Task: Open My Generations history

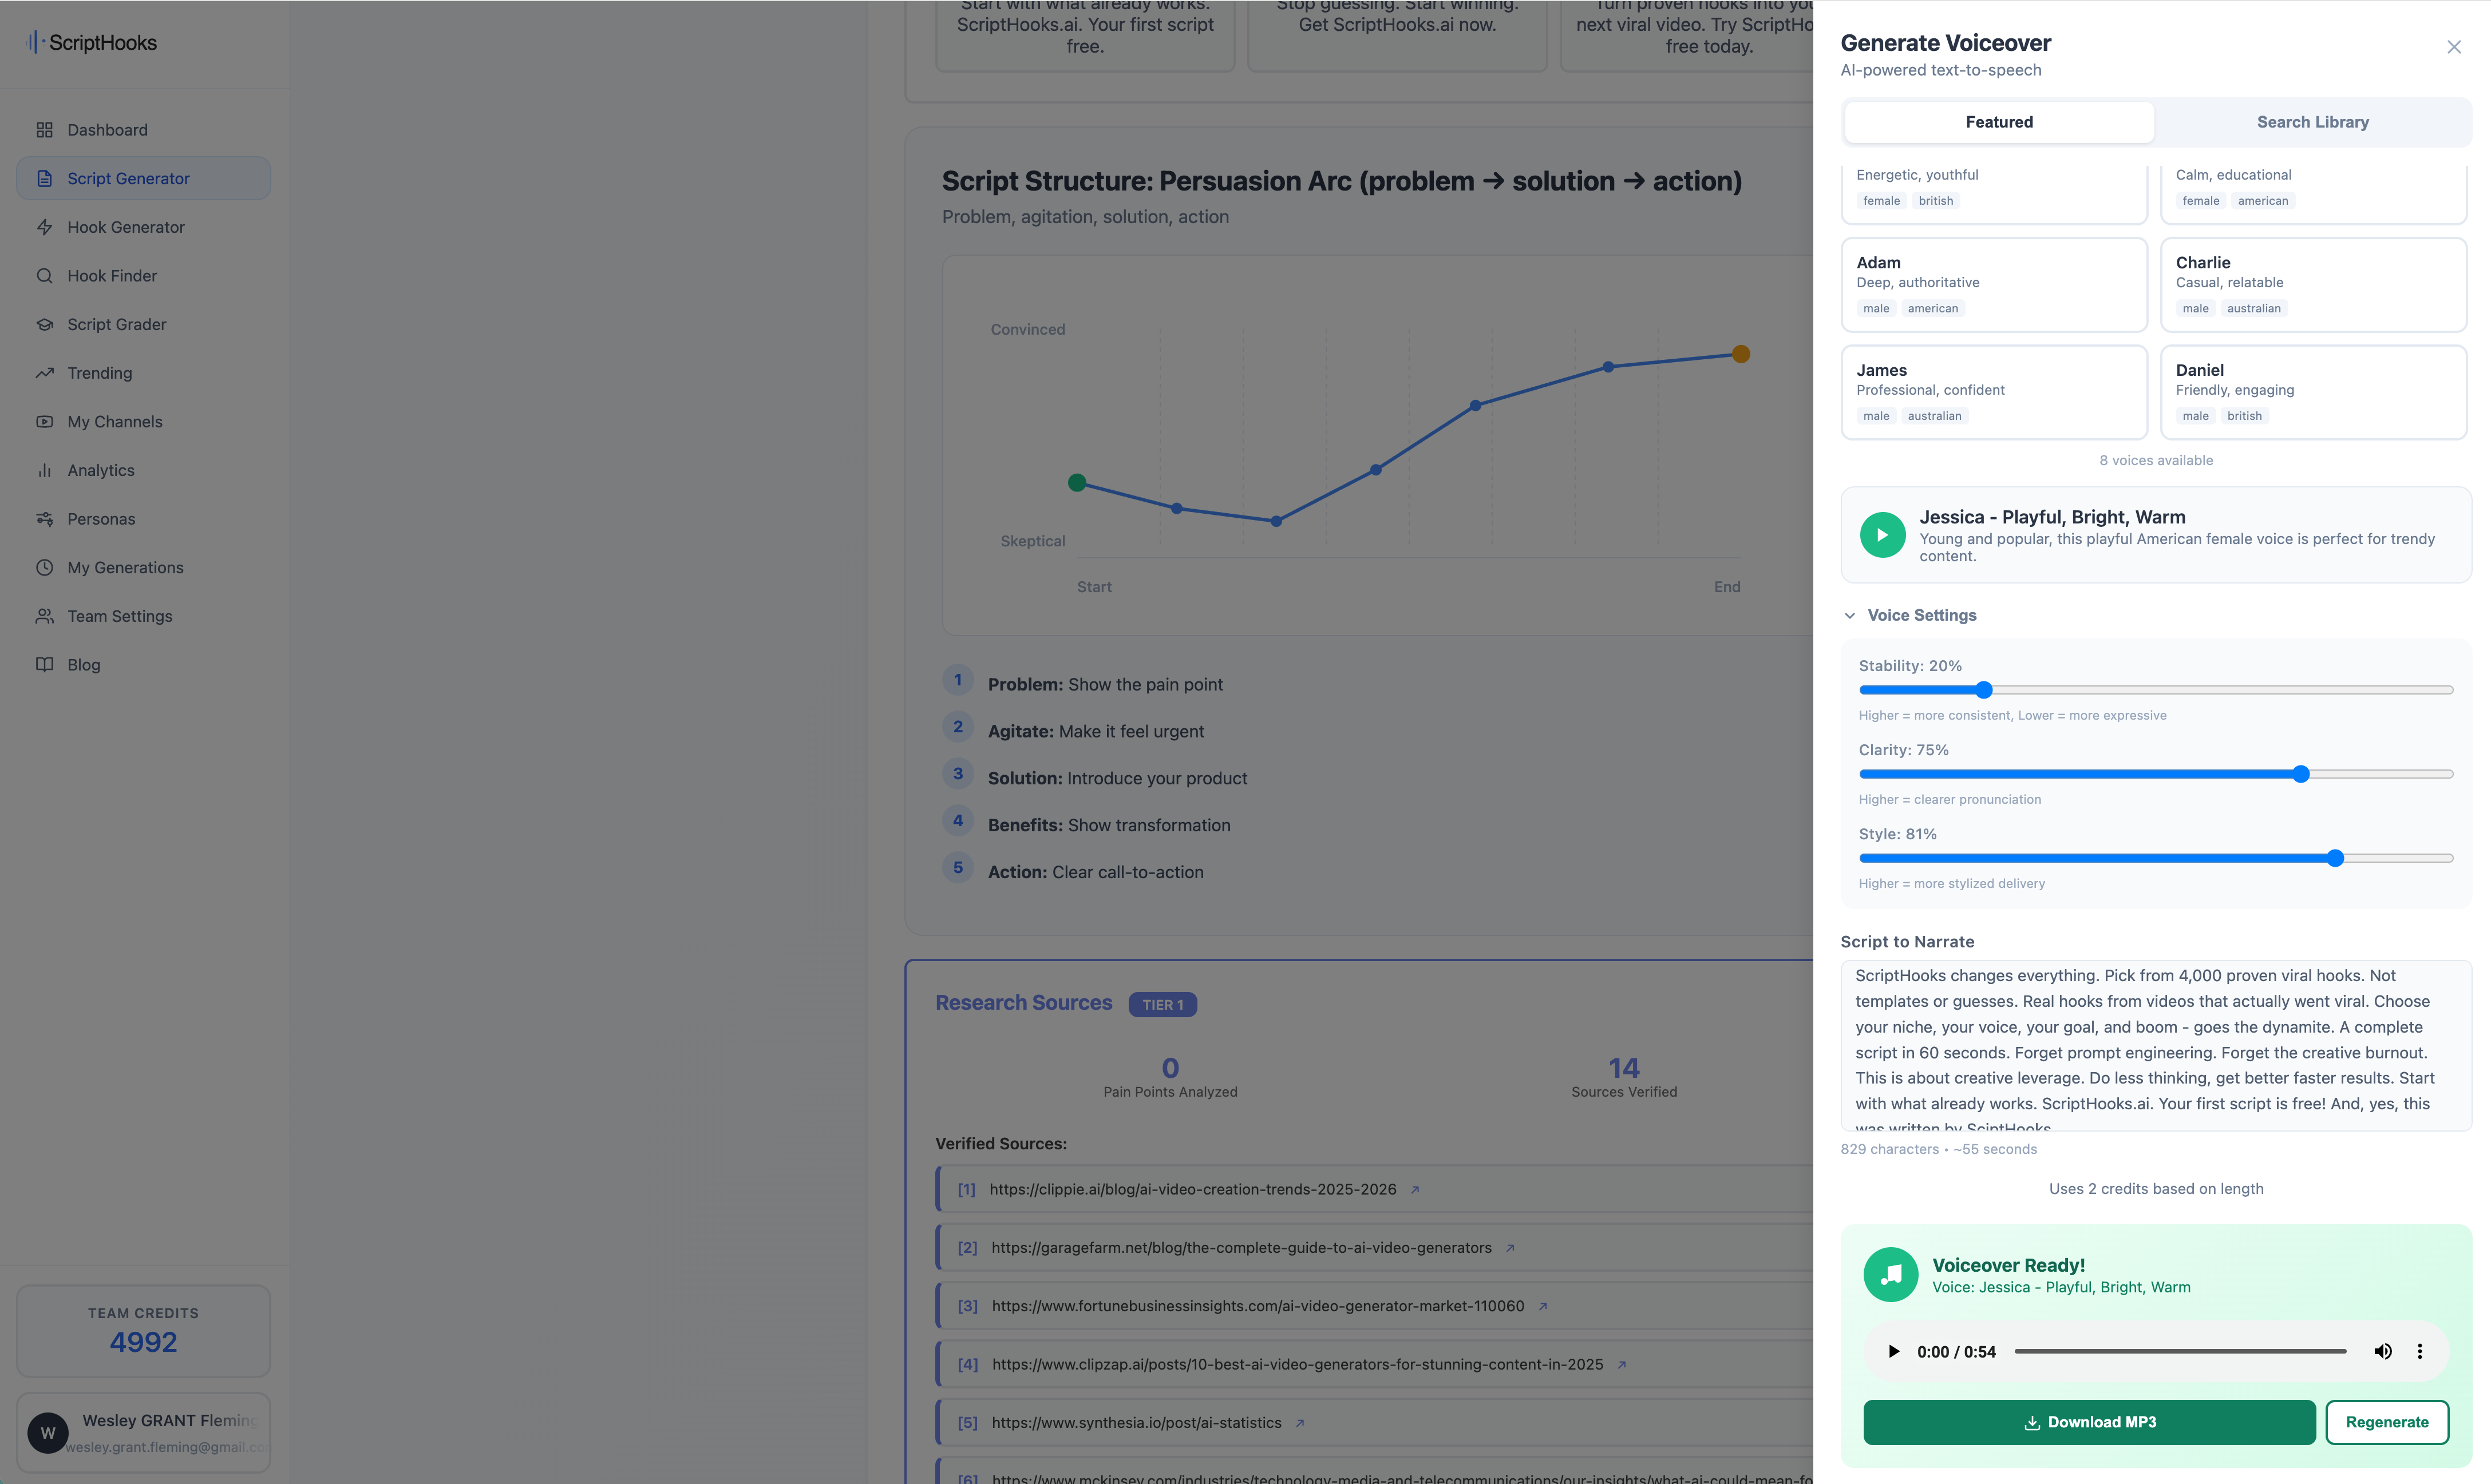Action: pos(124,567)
